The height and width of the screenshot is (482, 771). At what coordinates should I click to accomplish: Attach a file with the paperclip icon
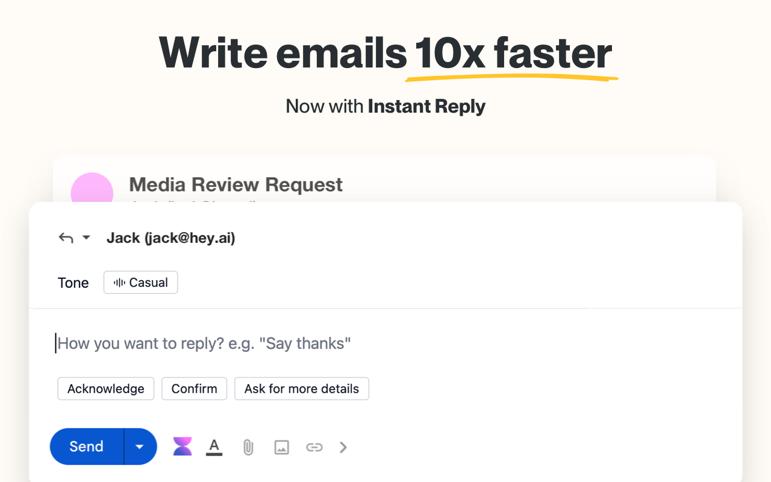point(248,447)
